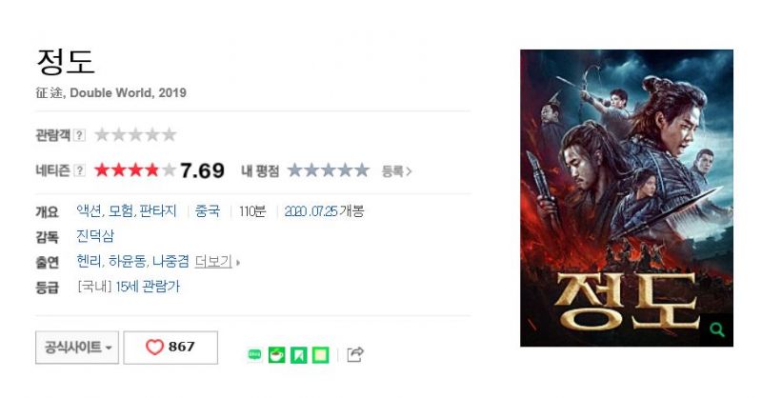The height and width of the screenshot is (398, 762).
Task: Open actor 헨리's profile link
Action: pos(89,262)
